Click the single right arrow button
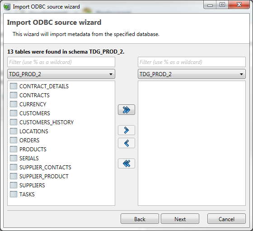The width and height of the screenshot is (253, 231). 126,130
